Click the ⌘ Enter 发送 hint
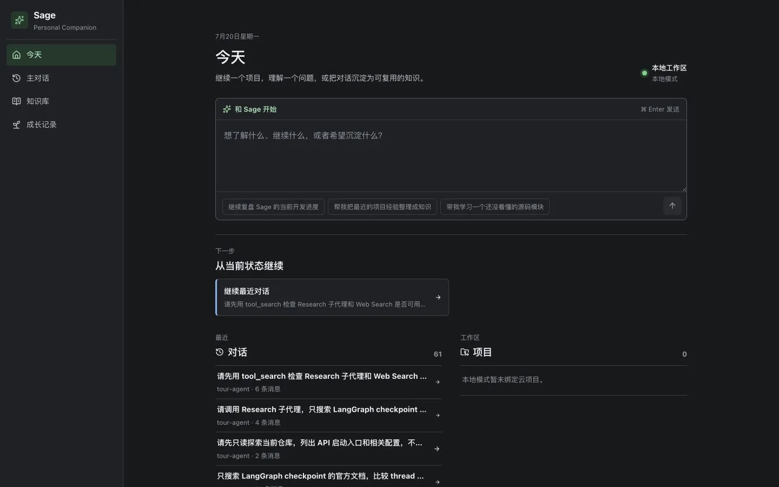The height and width of the screenshot is (487, 779). [660, 109]
